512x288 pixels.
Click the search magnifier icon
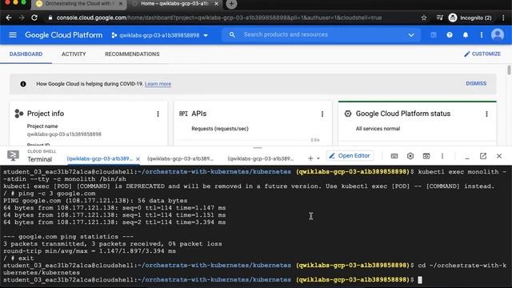(232, 34)
